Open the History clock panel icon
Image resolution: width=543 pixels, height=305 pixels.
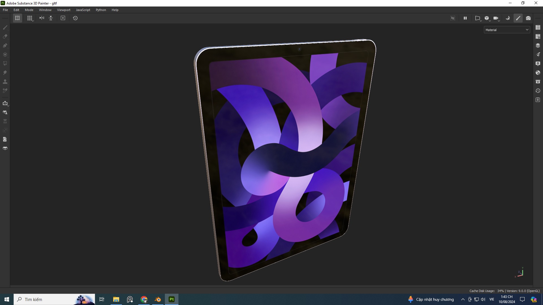pyautogui.click(x=538, y=91)
